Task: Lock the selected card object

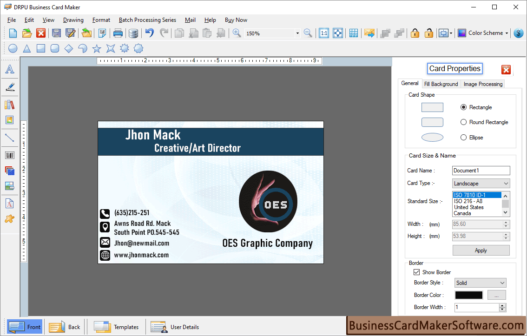Action: (415, 33)
